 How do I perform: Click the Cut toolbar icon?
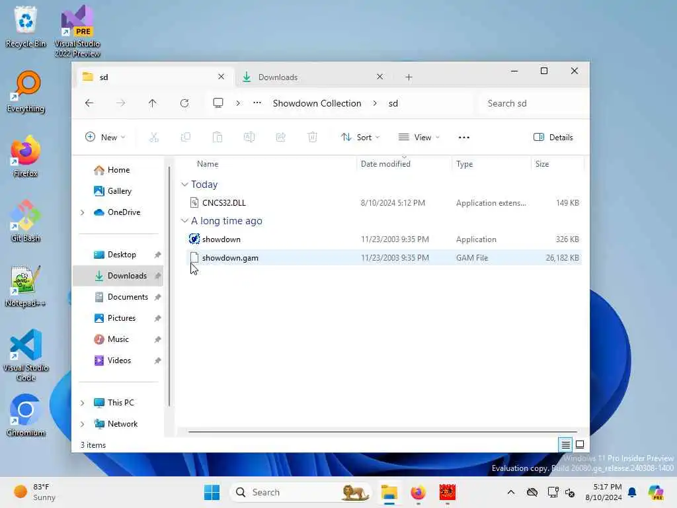[154, 138]
